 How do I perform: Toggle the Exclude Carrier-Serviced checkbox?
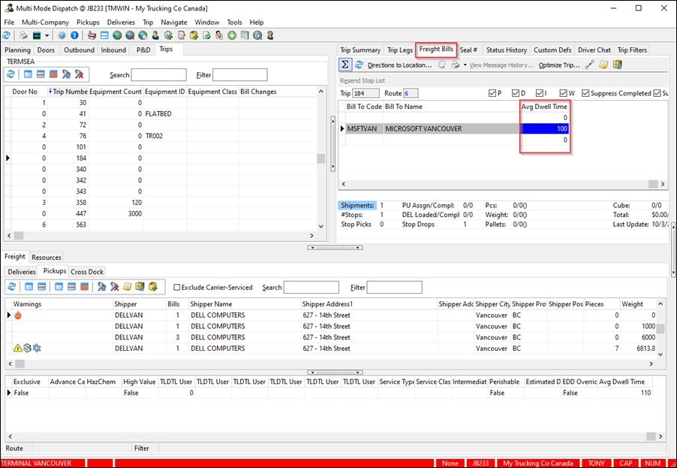tap(177, 287)
